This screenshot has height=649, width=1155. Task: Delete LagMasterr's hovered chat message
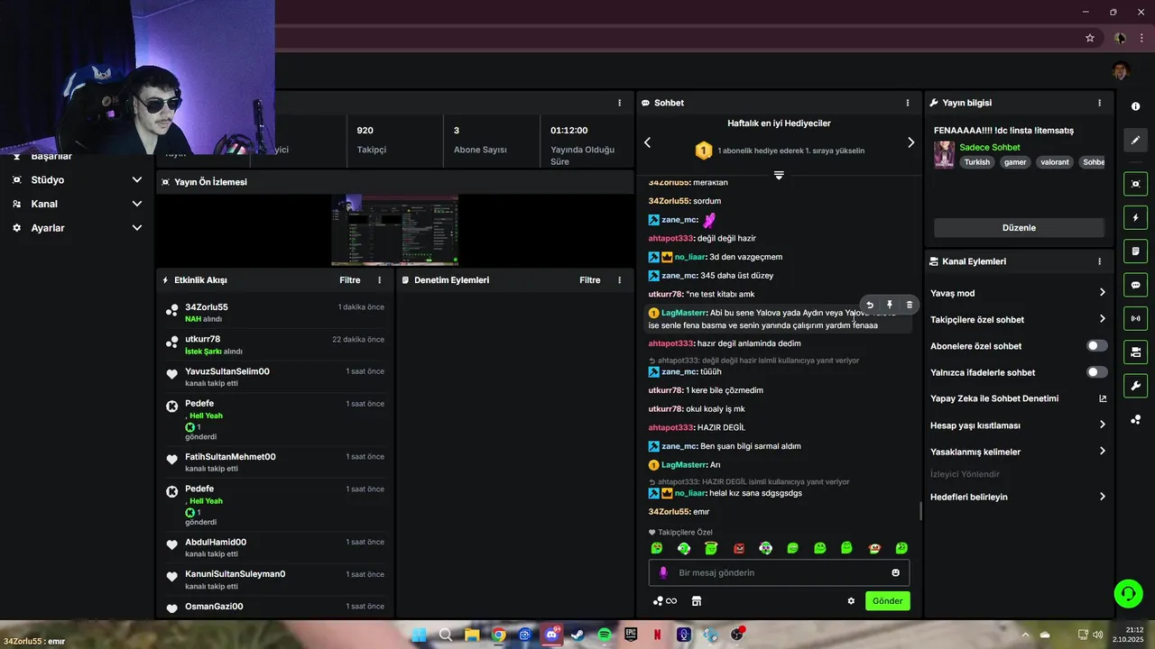pyautogui.click(x=909, y=305)
